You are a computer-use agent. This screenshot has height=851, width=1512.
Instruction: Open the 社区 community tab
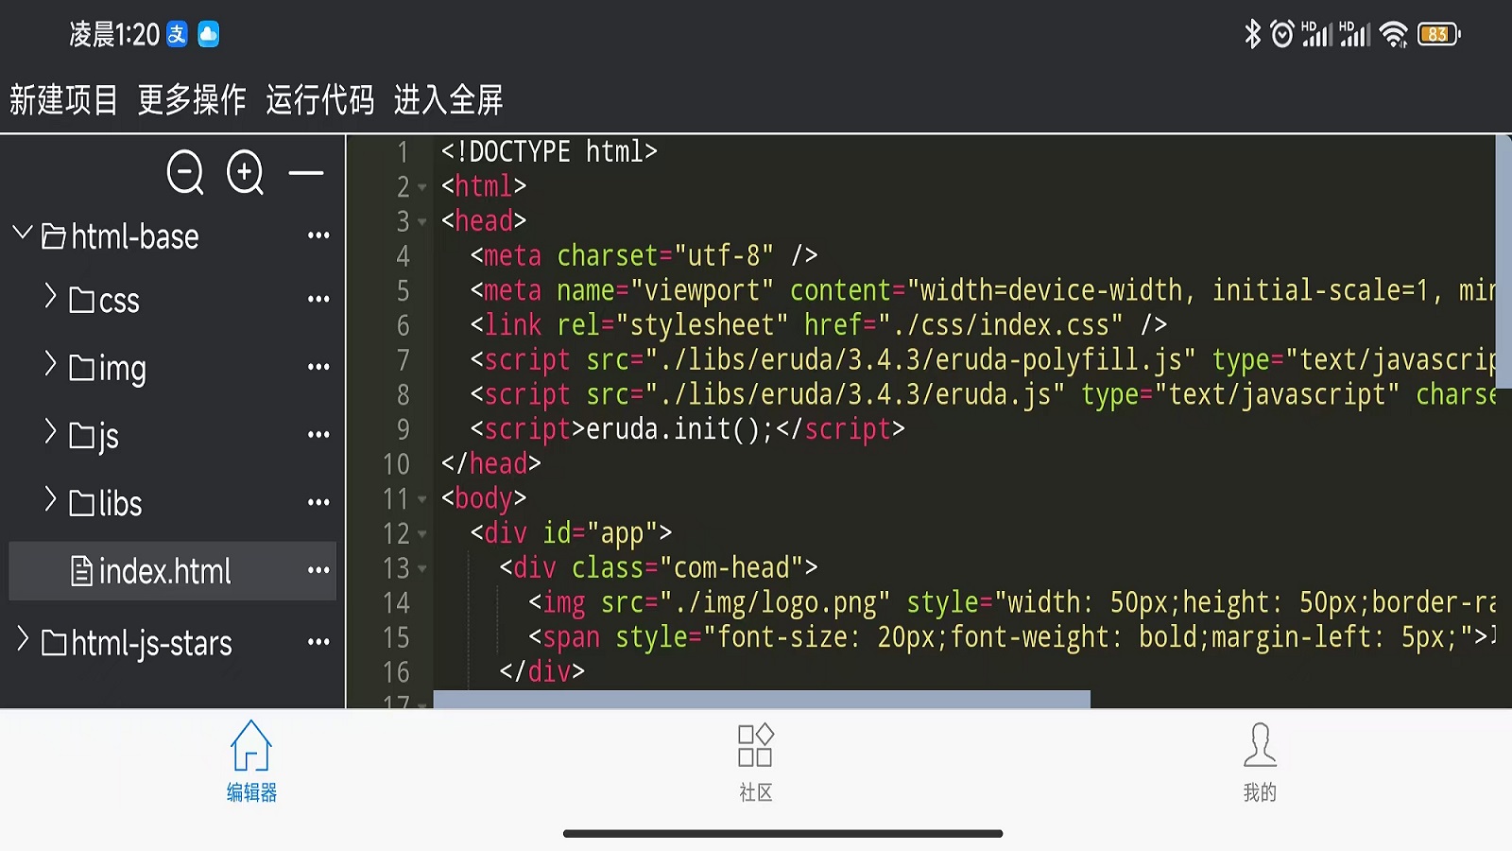point(755,762)
